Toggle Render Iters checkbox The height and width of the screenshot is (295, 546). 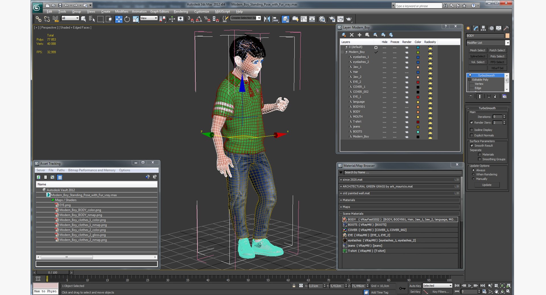[471, 122]
